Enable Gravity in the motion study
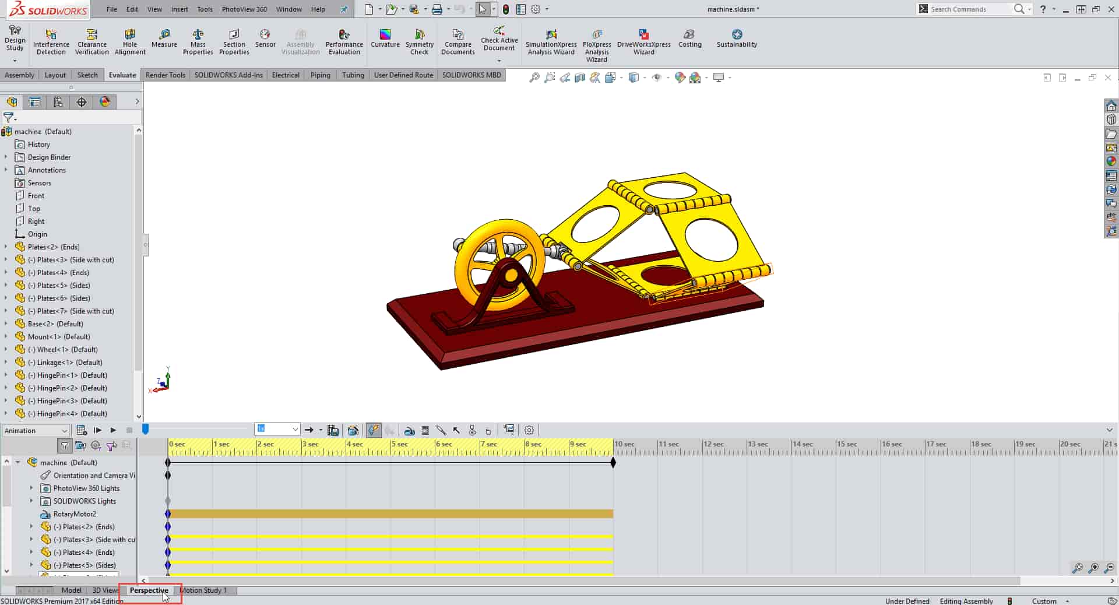 coord(488,430)
